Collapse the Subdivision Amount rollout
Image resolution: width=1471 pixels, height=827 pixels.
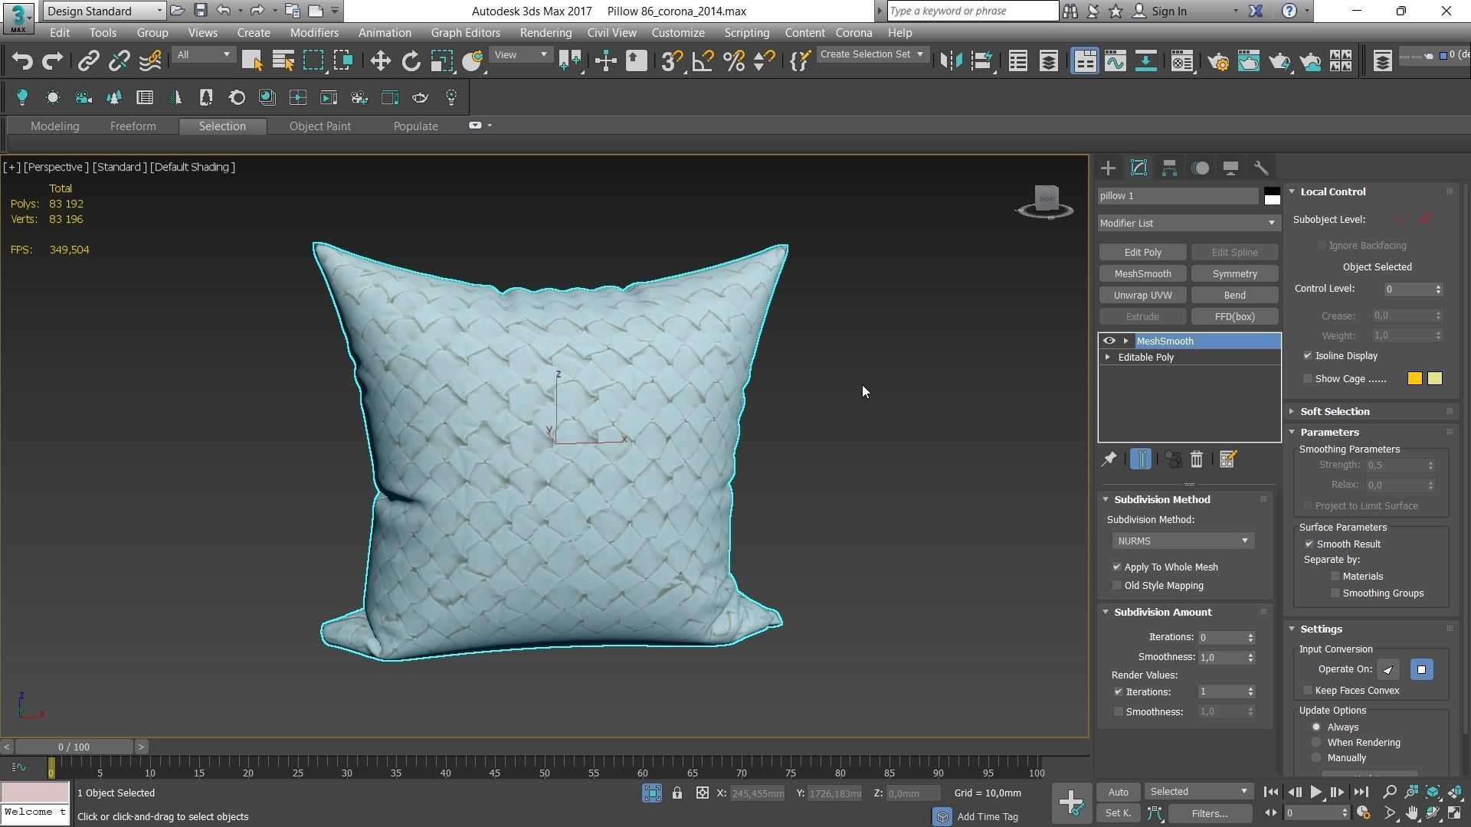1162,613
